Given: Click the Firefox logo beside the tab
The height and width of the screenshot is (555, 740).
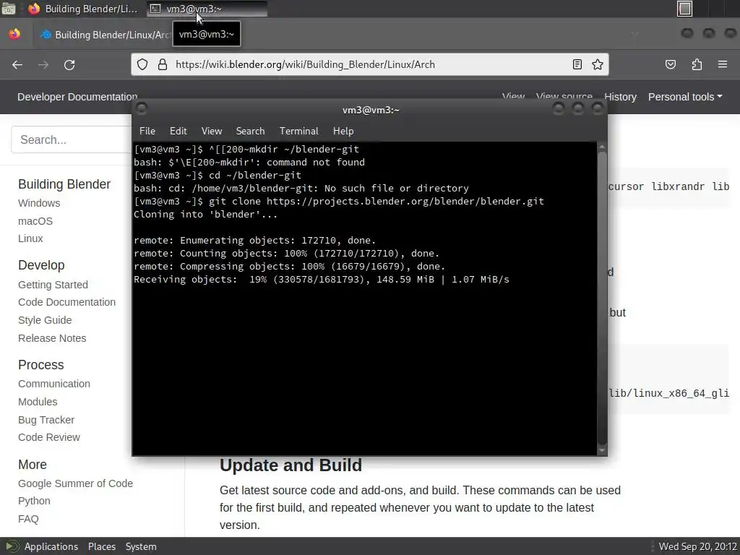Looking at the screenshot, I should [x=14, y=34].
